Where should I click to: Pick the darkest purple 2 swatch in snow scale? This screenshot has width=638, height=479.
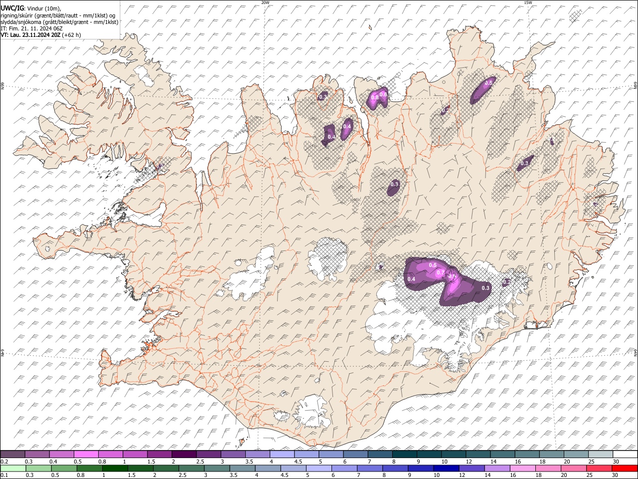click(x=183, y=455)
